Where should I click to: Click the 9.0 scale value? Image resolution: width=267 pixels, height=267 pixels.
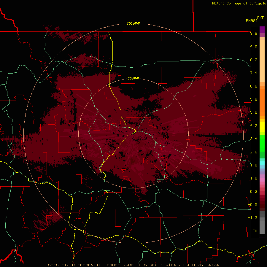coord(254,47)
